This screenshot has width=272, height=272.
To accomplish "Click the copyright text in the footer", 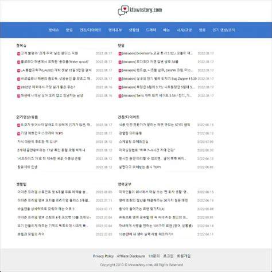I will pos(142,265).
